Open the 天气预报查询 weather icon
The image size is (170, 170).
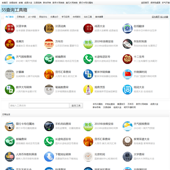tap(10, 59)
